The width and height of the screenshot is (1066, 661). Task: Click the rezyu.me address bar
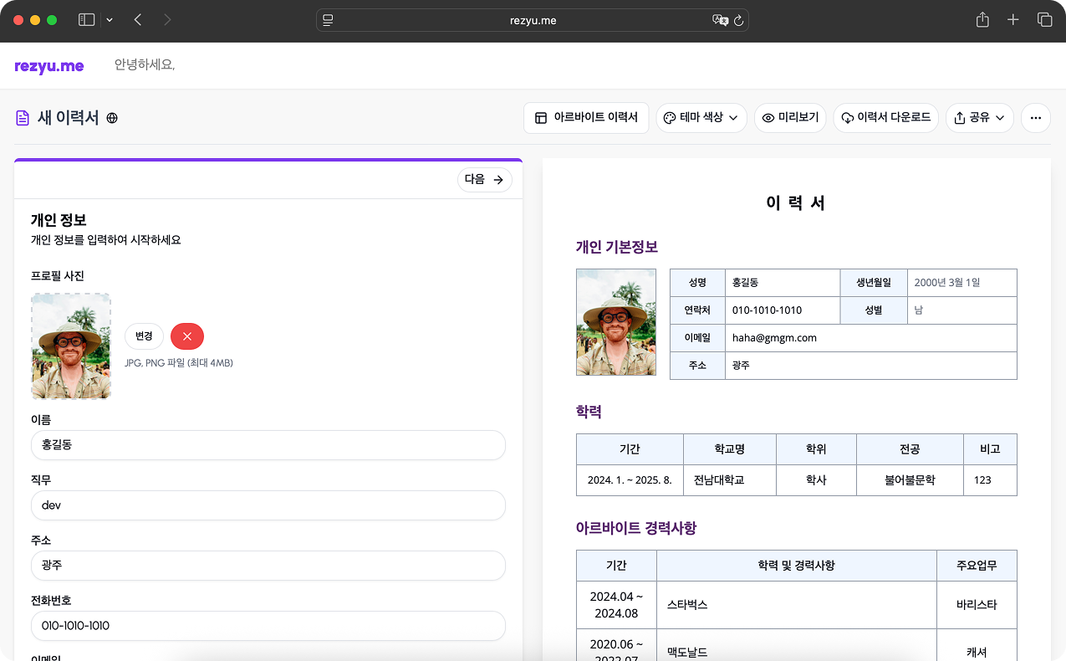(x=533, y=20)
